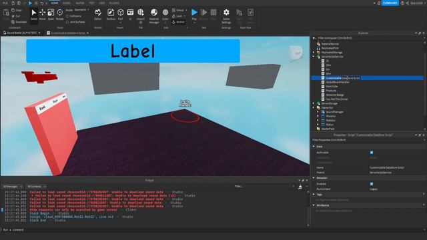Click the Collaborate button
The height and width of the screenshot is (240, 427).
[390, 3]
